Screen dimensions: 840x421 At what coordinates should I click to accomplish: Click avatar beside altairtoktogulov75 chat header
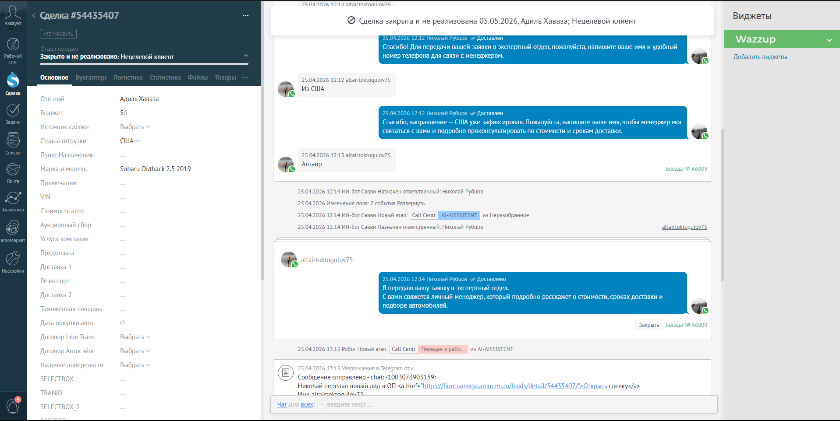click(x=289, y=260)
